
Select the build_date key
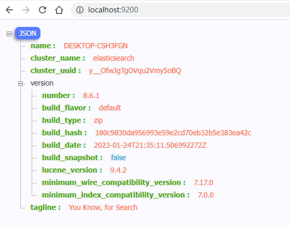(64, 145)
